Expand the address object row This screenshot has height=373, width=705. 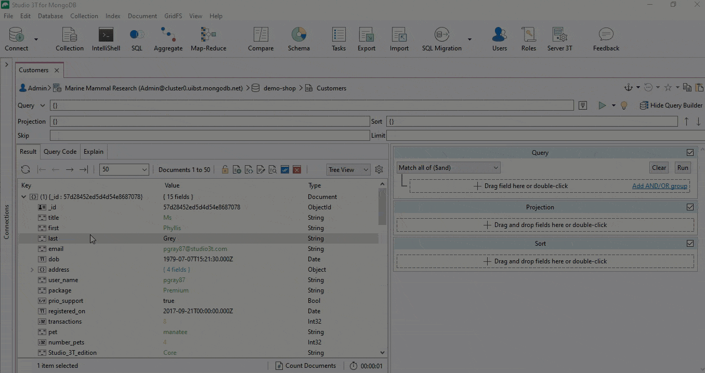32,270
